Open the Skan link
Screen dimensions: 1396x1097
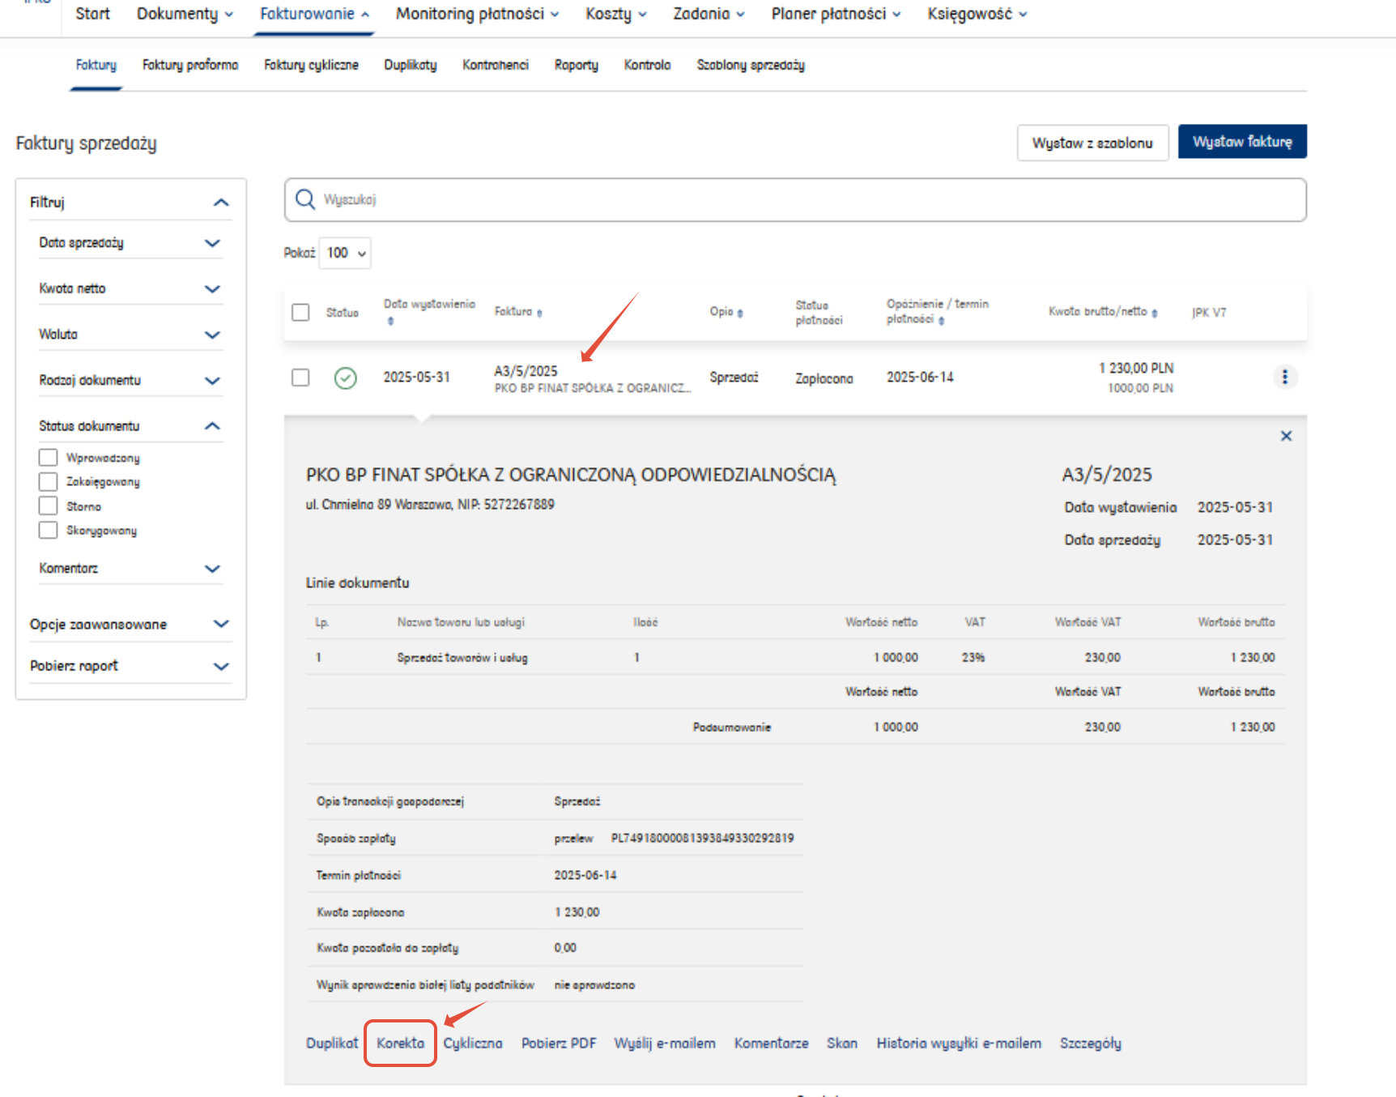(842, 1044)
